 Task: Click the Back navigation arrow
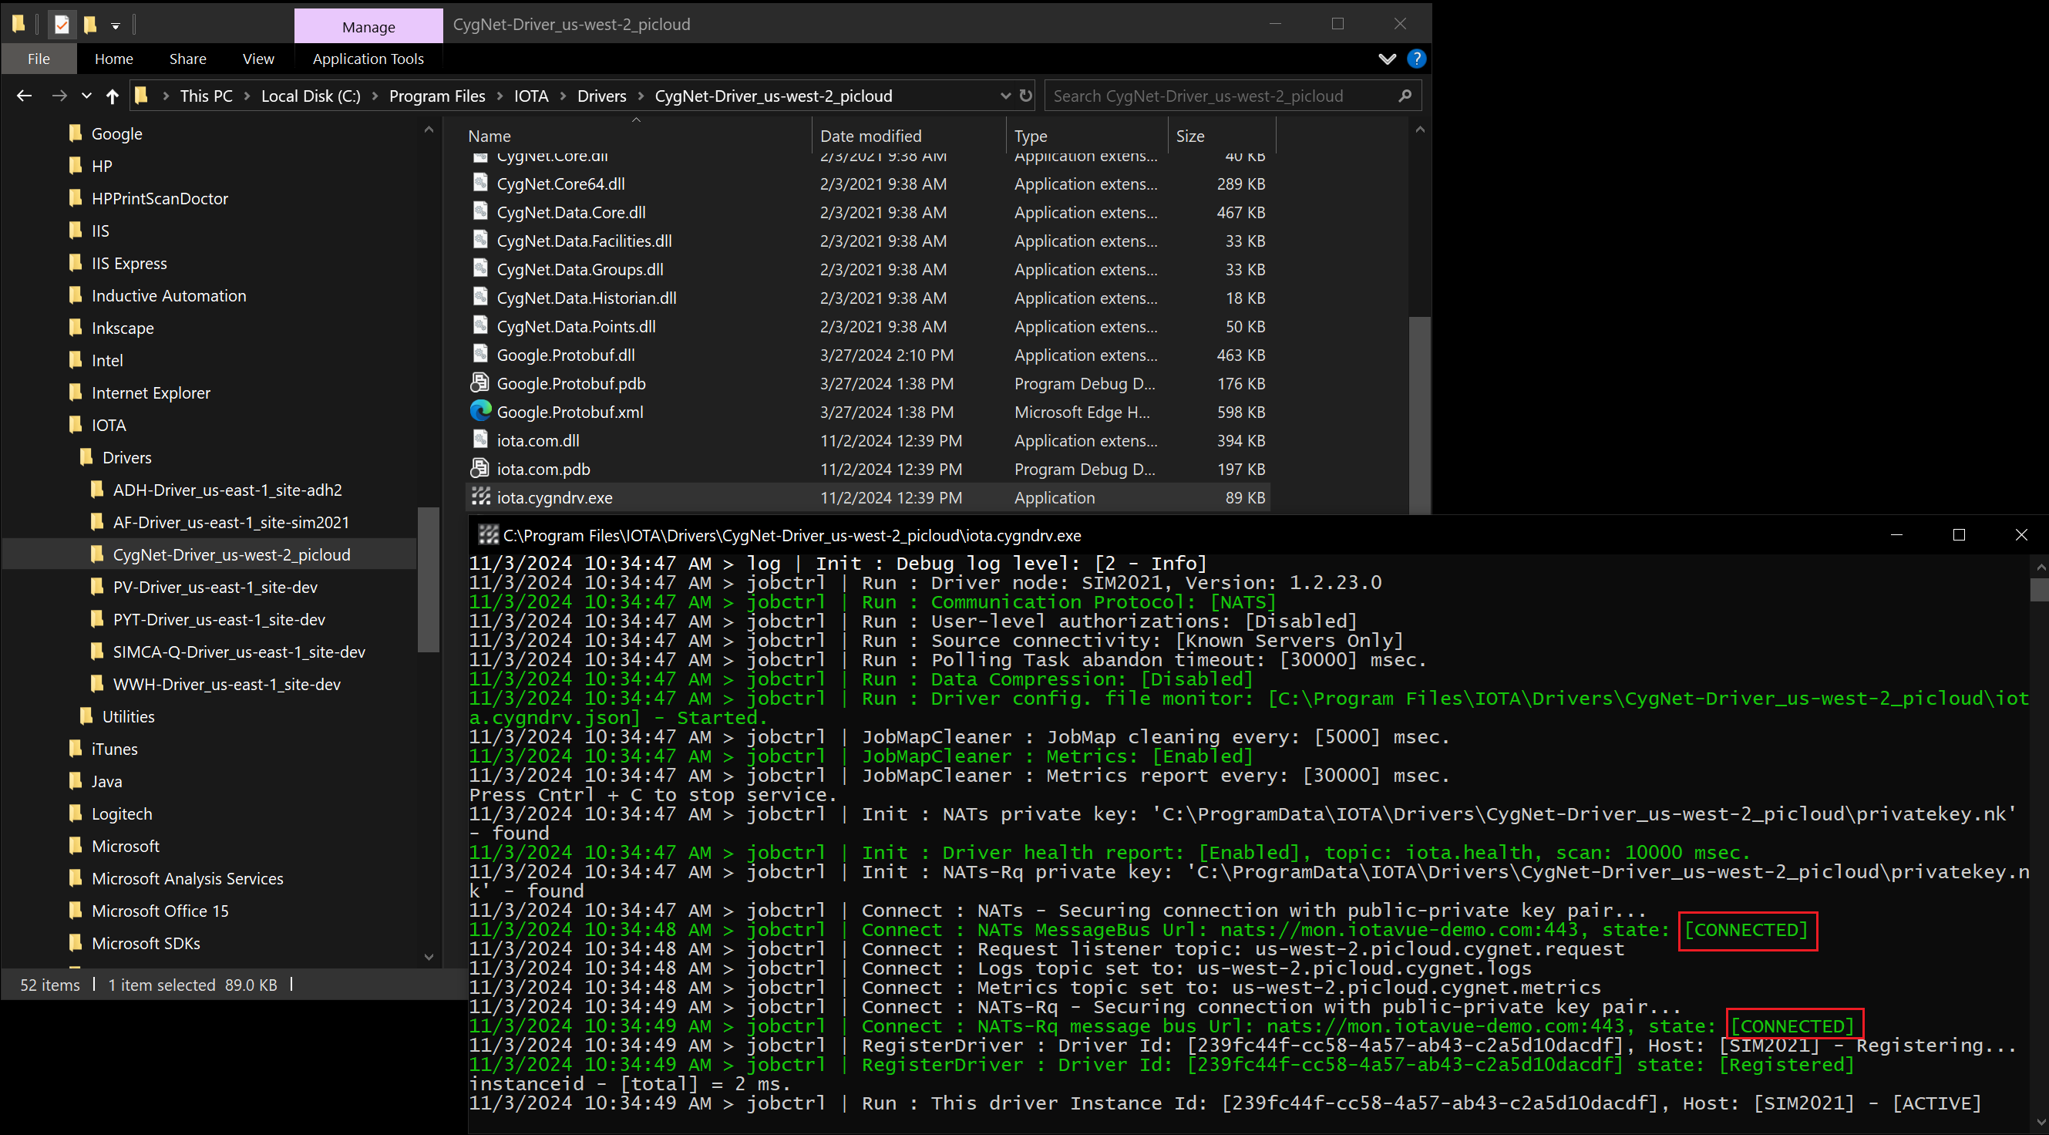tap(25, 96)
